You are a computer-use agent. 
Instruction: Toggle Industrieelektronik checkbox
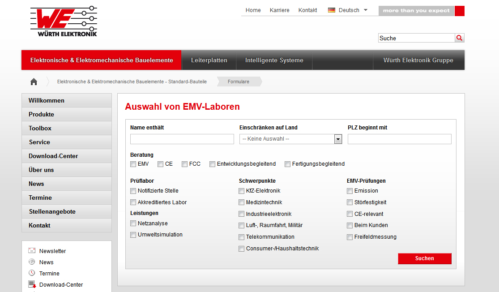pyautogui.click(x=241, y=214)
